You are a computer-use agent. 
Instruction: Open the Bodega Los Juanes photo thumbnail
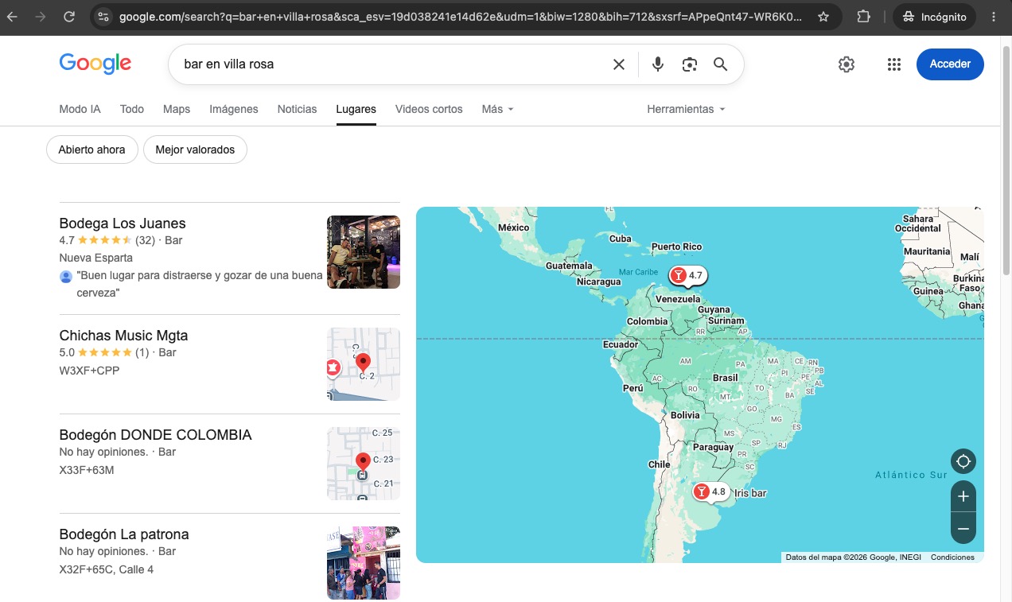point(364,252)
